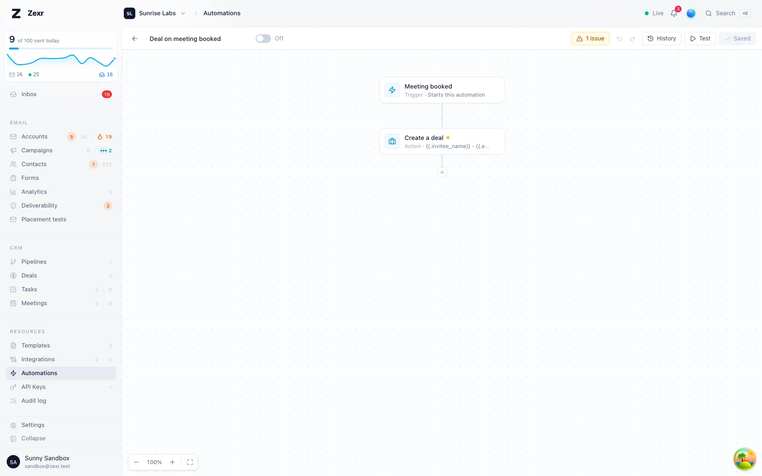The height and width of the screenshot is (476, 762).
Task: Toggle the automation Off switch on
Action: 263,39
